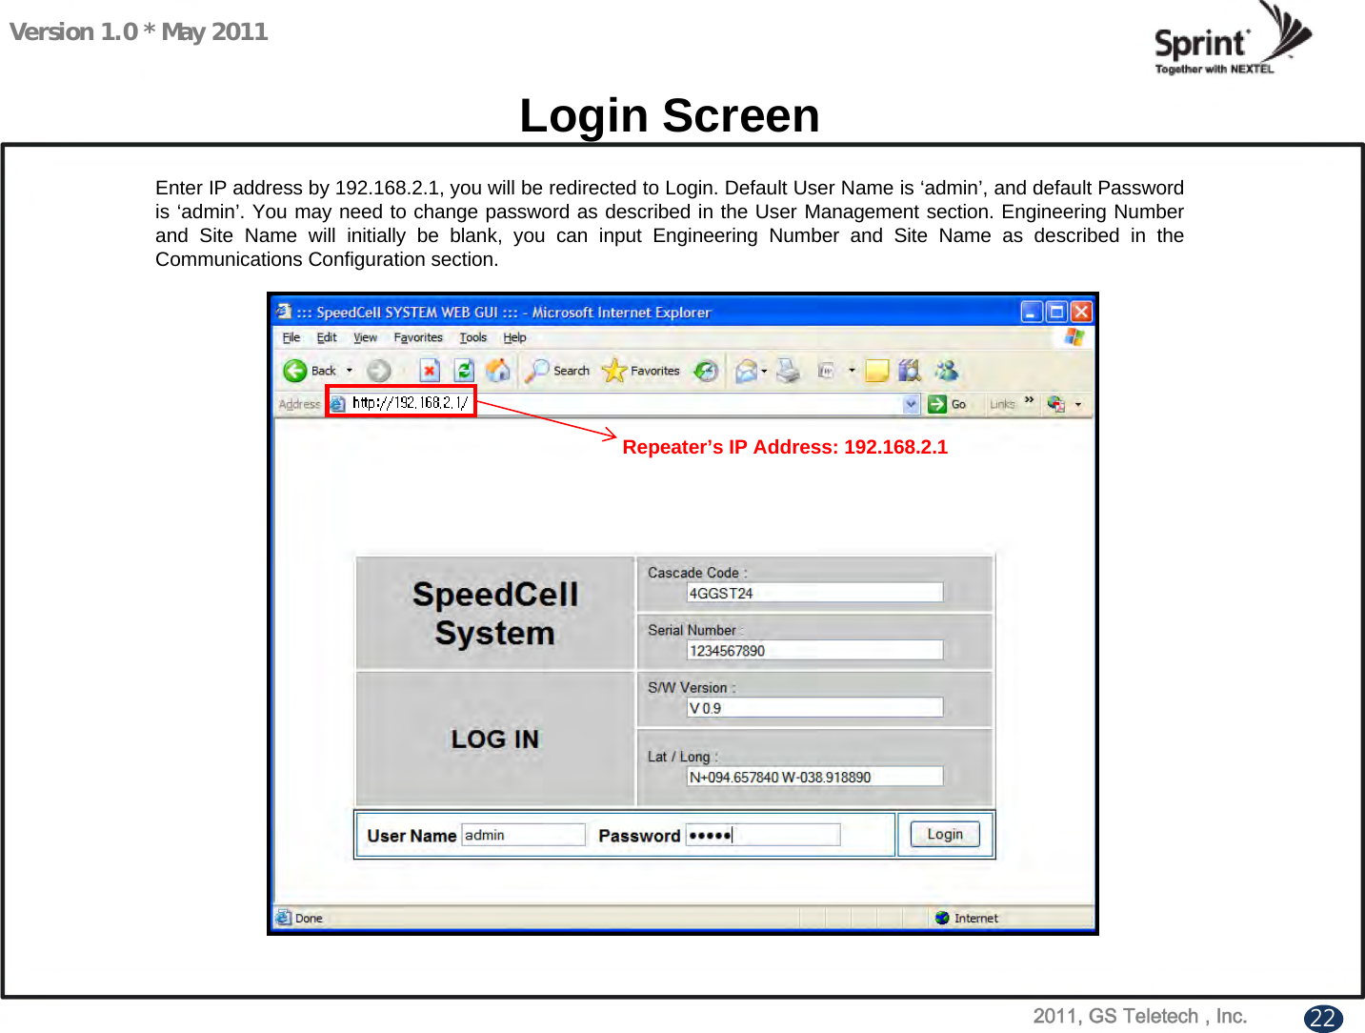Viewport: 1365px width, 1033px height.
Task: Click the Sprint logo on the slide
Action: (x=1234, y=39)
